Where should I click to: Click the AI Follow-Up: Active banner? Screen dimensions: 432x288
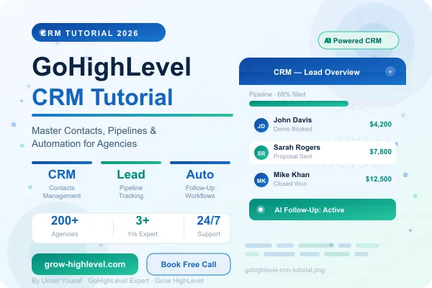(x=323, y=210)
